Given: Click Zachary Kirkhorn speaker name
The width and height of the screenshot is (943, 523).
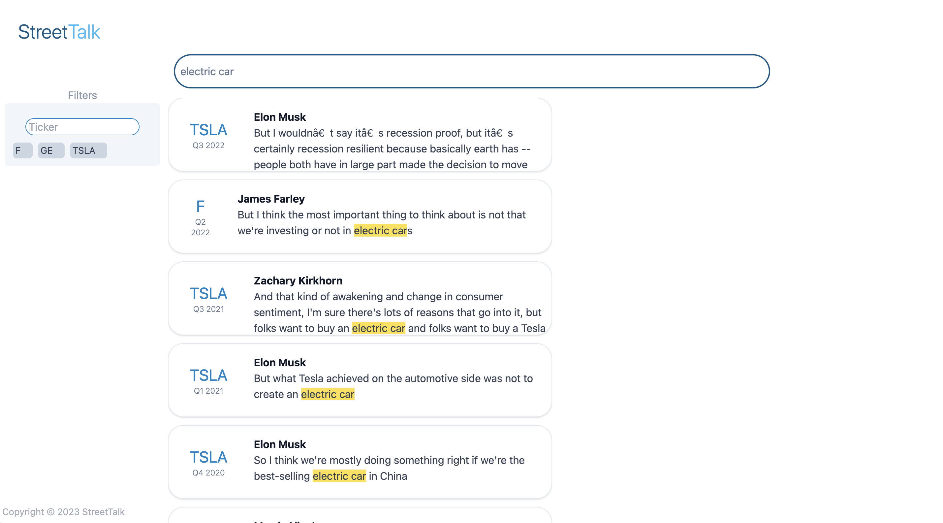Looking at the screenshot, I should pyautogui.click(x=298, y=280).
